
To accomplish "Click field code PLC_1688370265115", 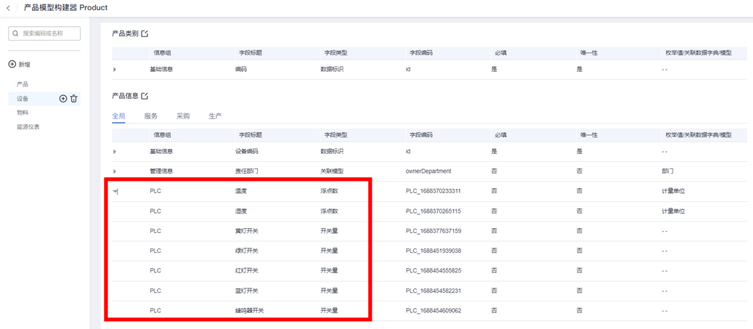I will pyautogui.click(x=434, y=211).
